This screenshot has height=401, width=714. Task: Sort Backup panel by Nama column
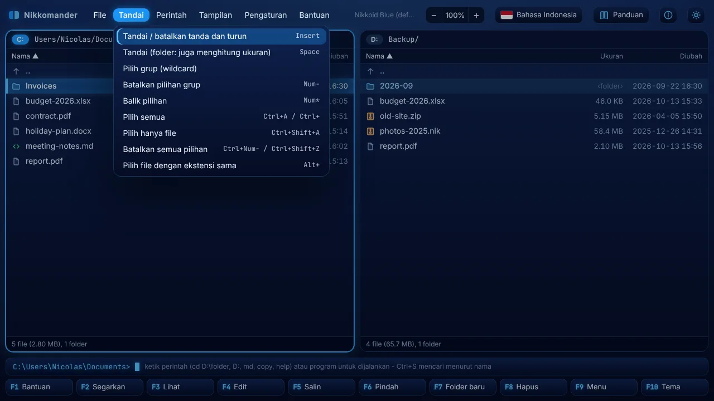click(x=379, y=56)
